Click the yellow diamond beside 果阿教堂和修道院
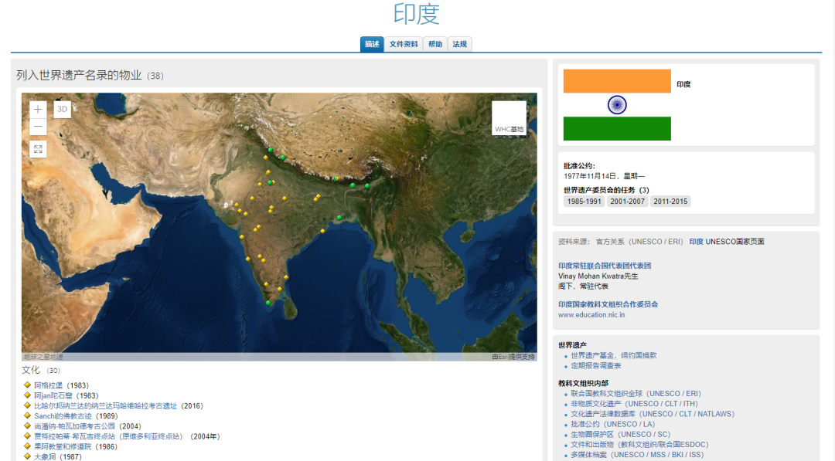Screen dimensions: 835x461 coord(28,446)
